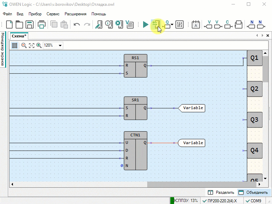Toggle the Разделить split view

[x=221, y=192]
